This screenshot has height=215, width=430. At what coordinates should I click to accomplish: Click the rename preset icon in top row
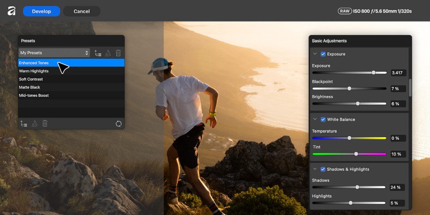tap(108, 53)
